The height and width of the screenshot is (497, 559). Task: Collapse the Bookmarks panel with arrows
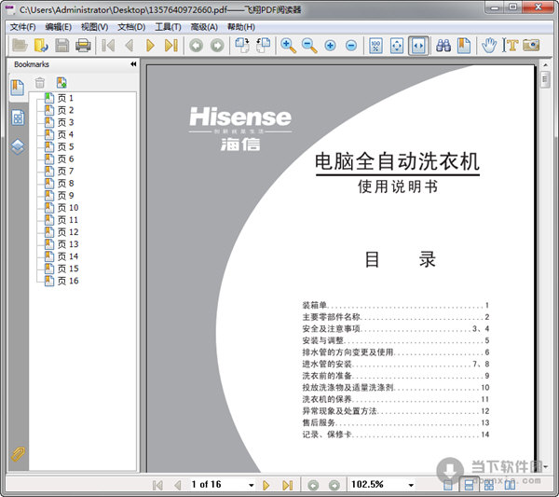click(133, 64)
